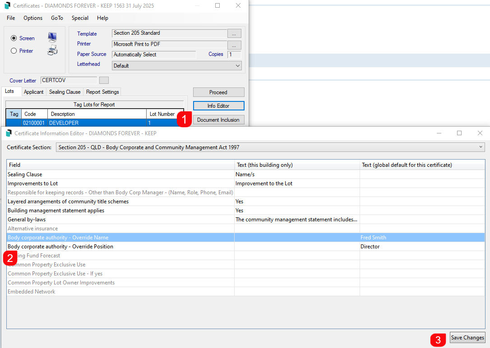Screen dimensions: 490x348
Task: Expand the Certificate Section dropdown
Action: pyautogui.click(x=270, y=147)
